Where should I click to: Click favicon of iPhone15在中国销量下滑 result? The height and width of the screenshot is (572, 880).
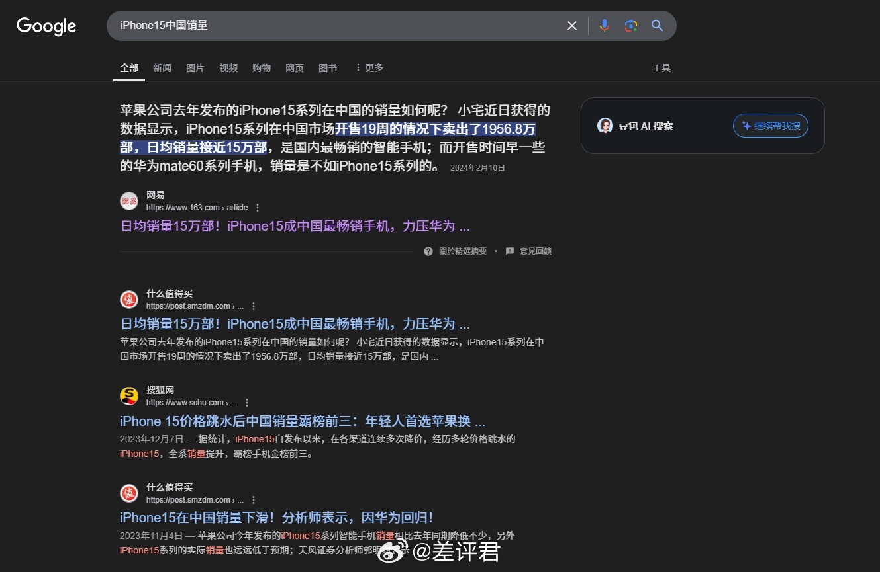click(129, 493)
